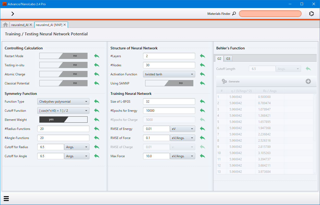
Task: Click the #Angle-Functions input field
Action: coord(63,138)
